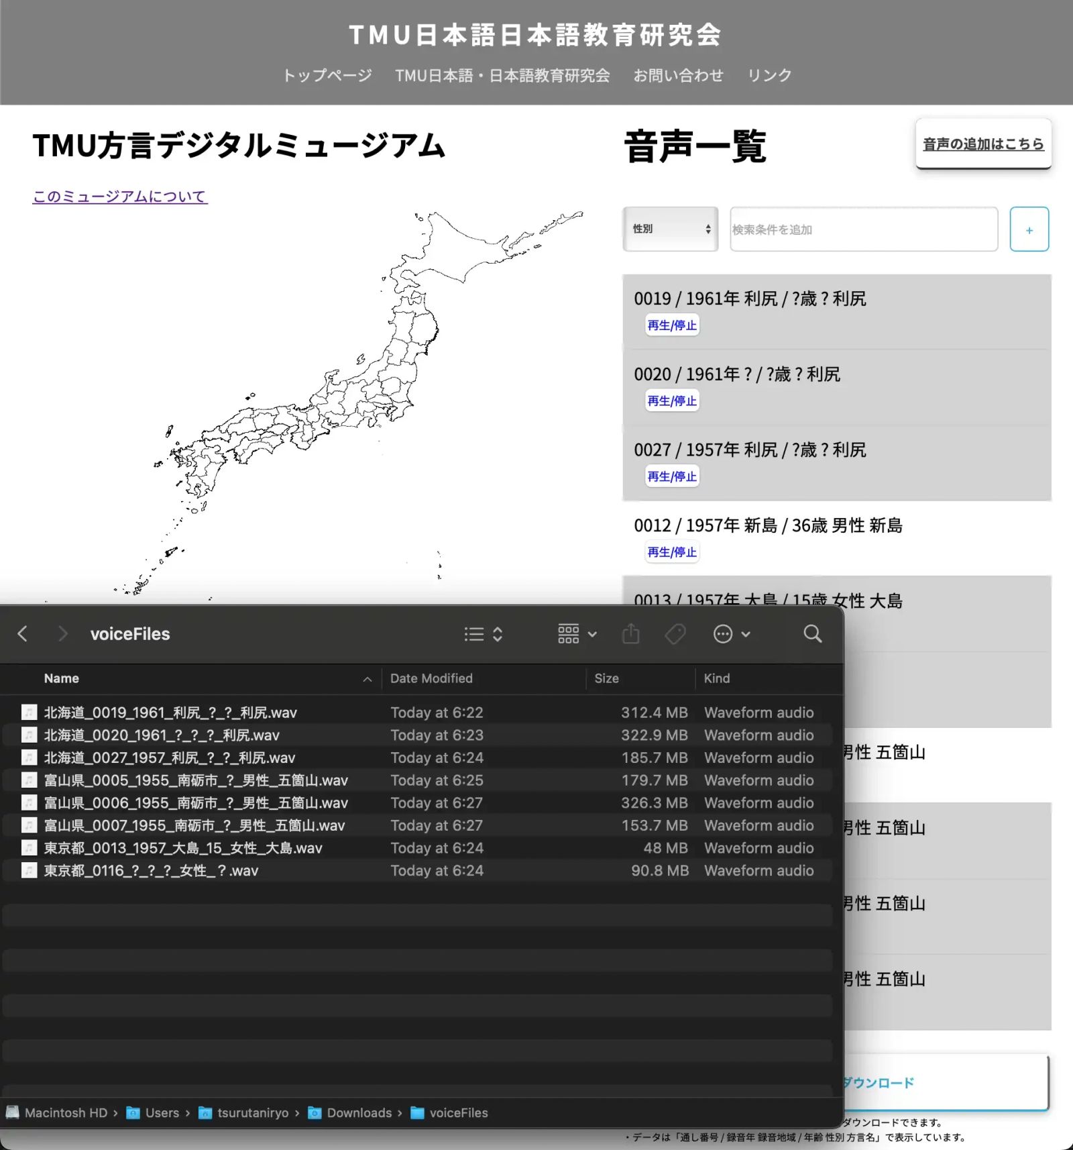Click Macintosh HD in the path bar
The image size is (1073, 1150).
(58, 1113)
